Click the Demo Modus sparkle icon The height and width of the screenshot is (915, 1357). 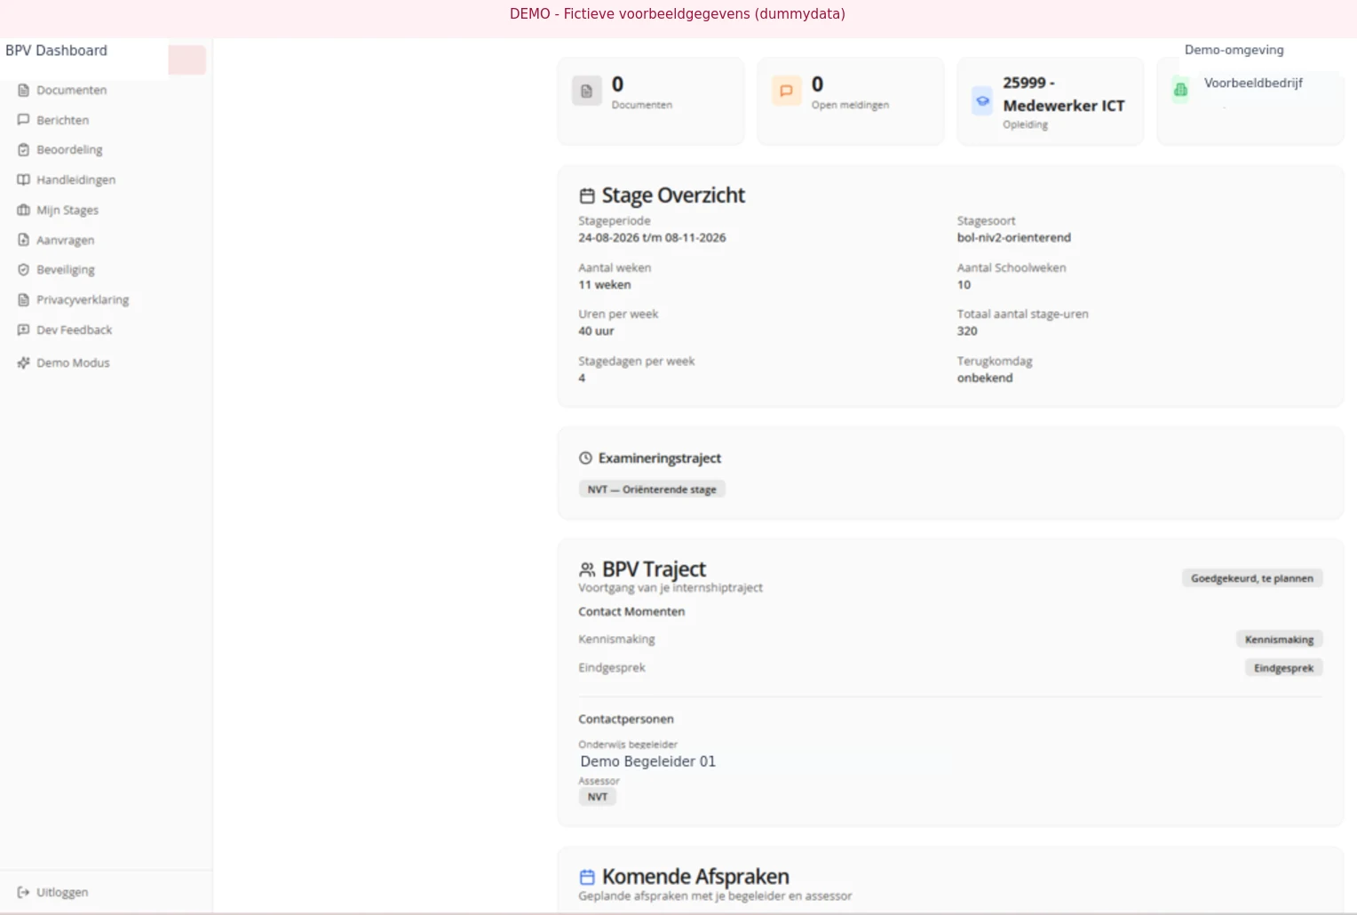point(24,362)
